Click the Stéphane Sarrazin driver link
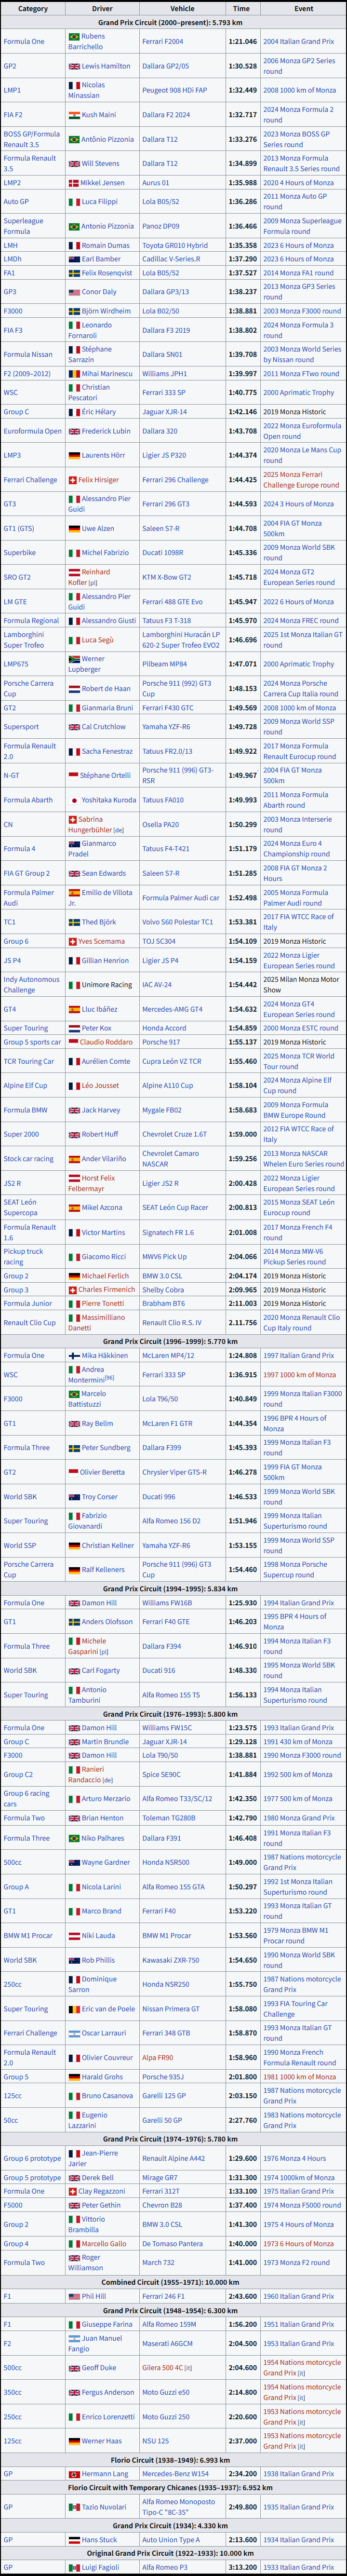The width and height of the screenshot is (347, 2576). click(x=89, y=354)
